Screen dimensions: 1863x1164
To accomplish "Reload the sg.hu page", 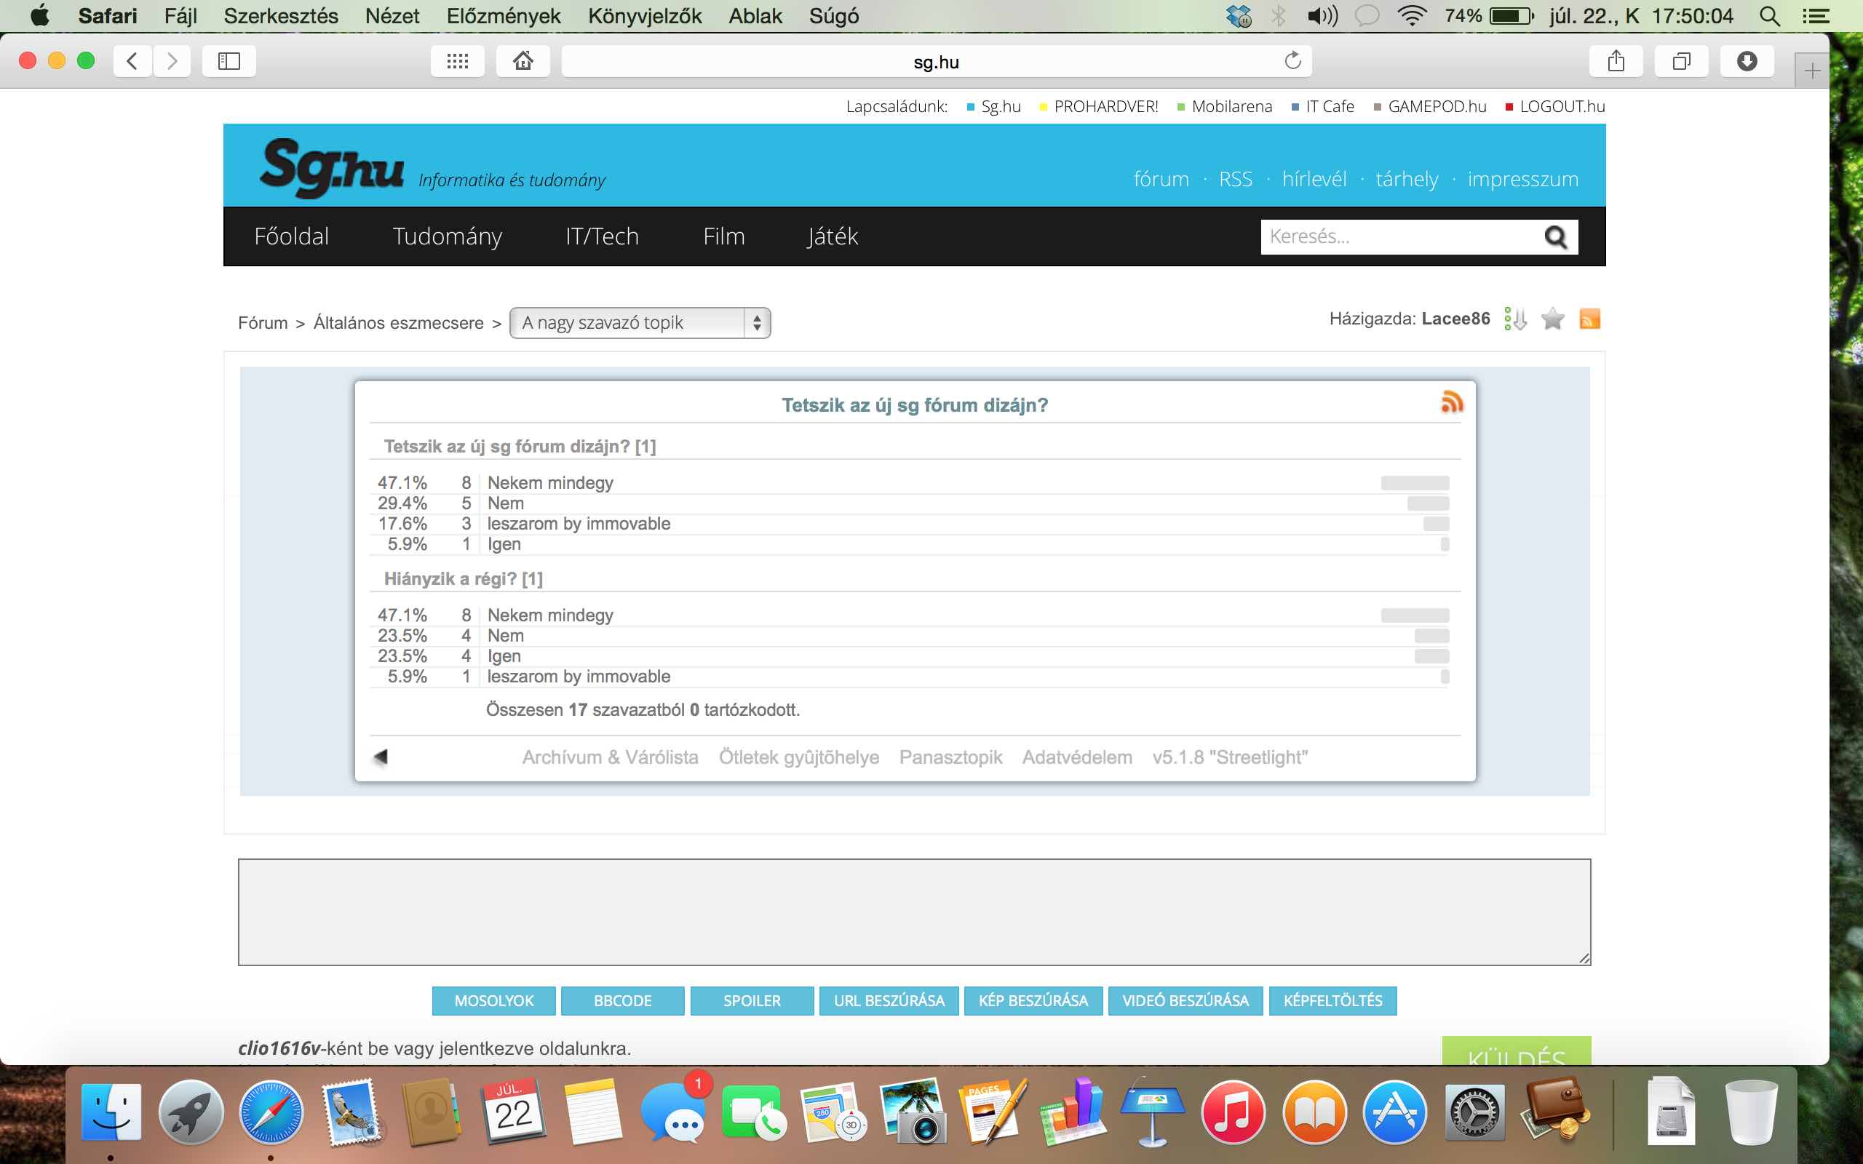I will (x=1292, y=61).
